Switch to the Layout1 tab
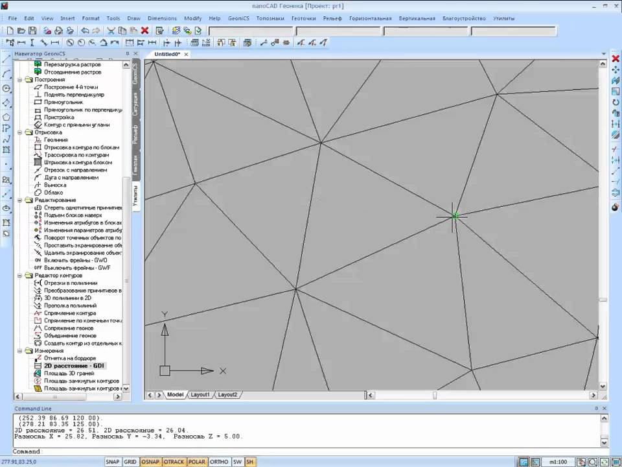Viewport: 622px width, 467px height. coord(200,394)
